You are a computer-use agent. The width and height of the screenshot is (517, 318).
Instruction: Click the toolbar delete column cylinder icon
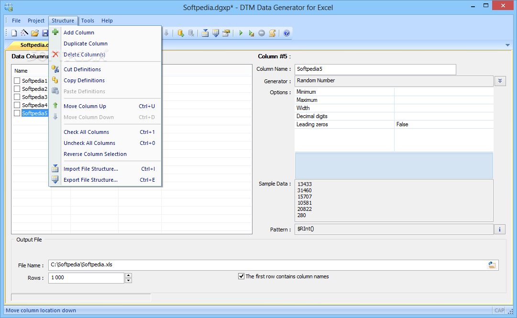point(191,33)
